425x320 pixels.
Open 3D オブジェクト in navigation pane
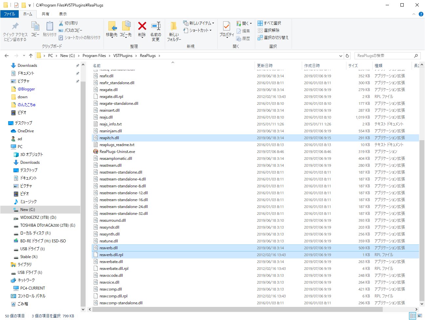click(31, 155)
